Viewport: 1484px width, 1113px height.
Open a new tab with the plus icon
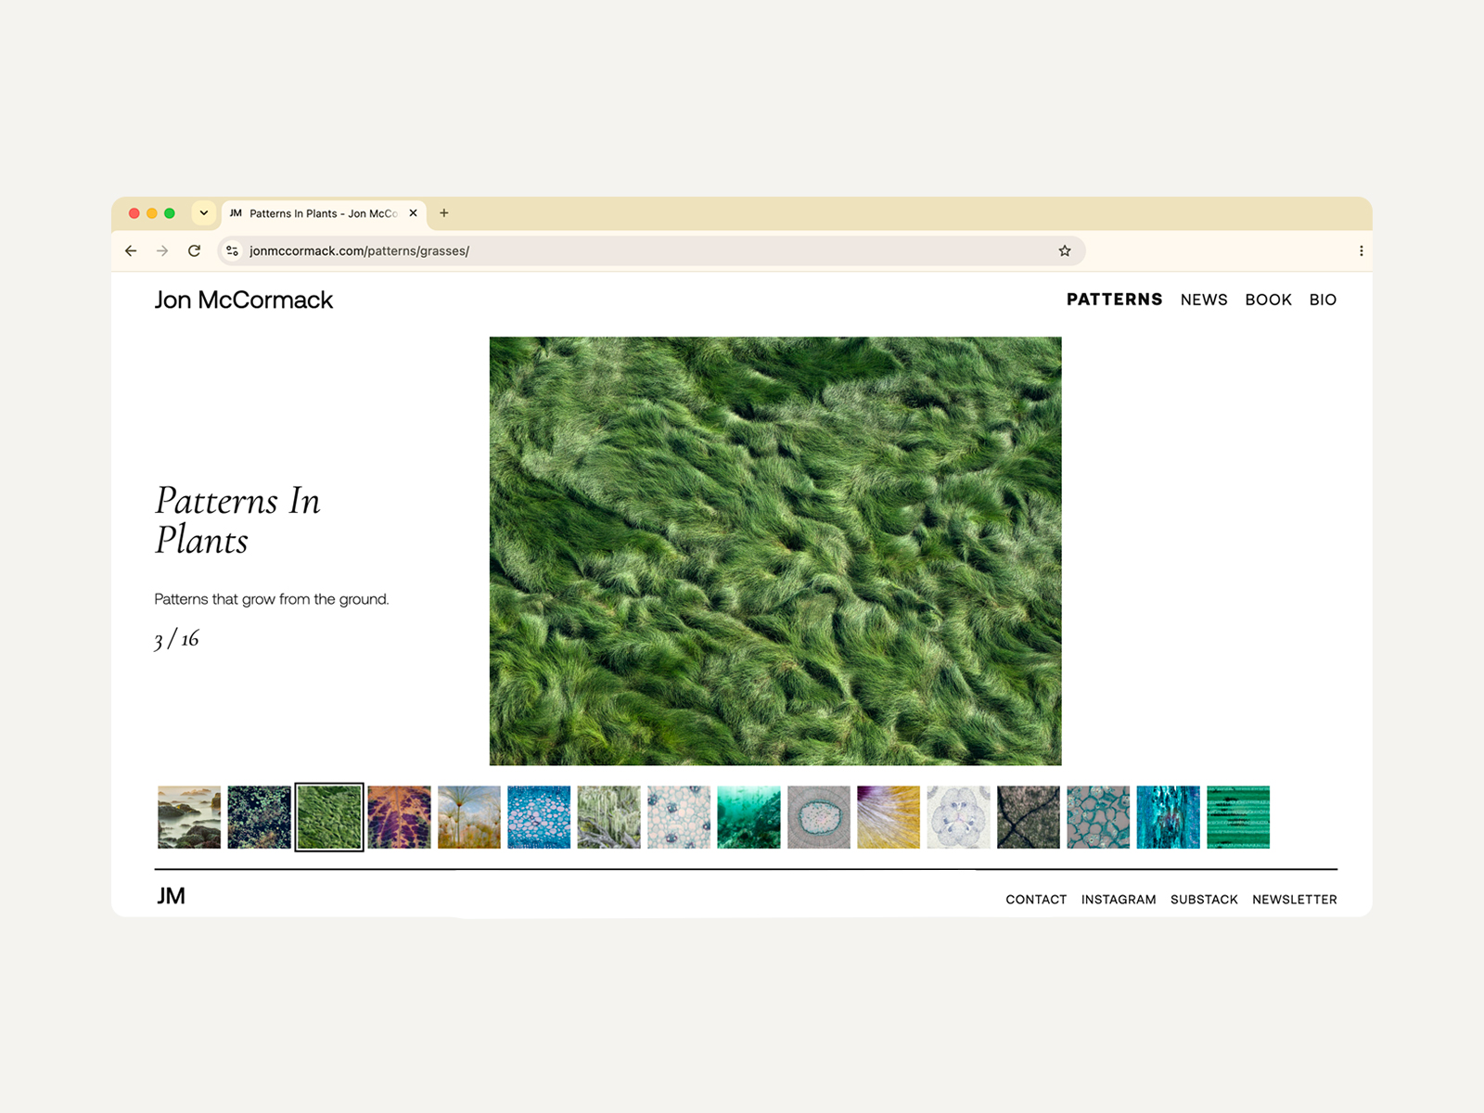444,213
